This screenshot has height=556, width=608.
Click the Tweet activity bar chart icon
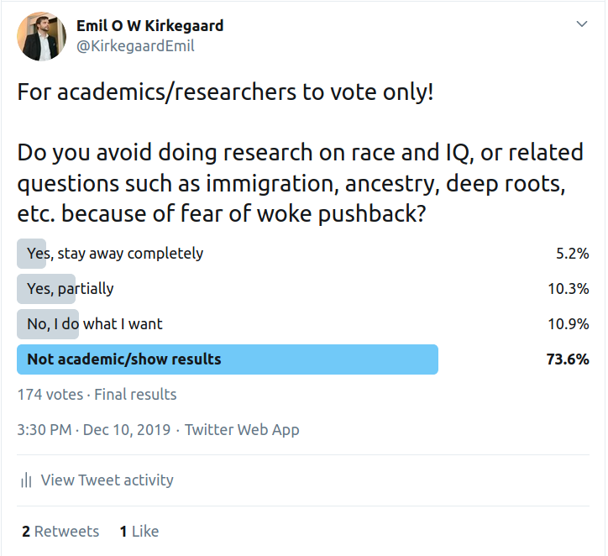click(27, 480)
